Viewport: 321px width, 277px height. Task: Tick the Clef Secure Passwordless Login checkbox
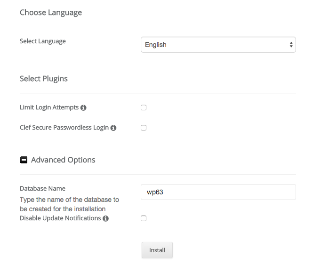tap(144, 128)
